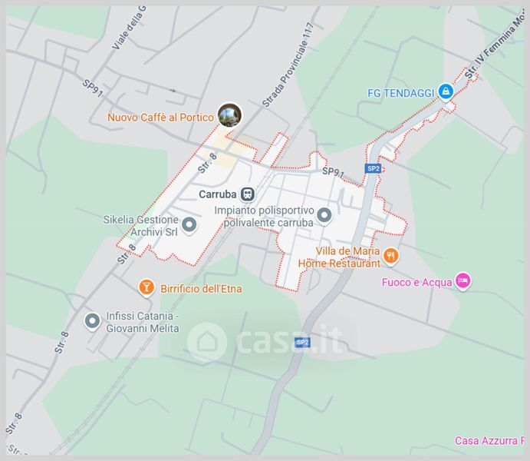Select the Infissi Catania location pin
The height and width of the screenshot is (461, 530).
tap(92, 321)
